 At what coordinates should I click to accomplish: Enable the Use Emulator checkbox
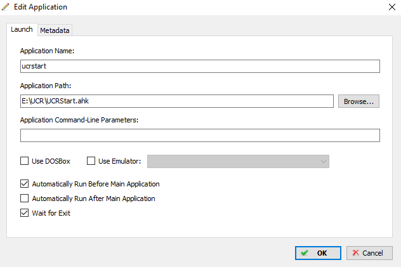[x=91, y=161]
